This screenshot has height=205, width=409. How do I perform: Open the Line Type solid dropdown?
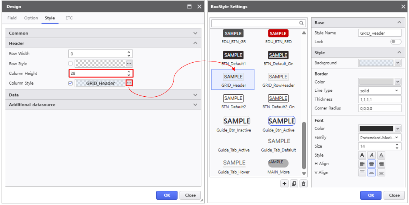pyautogui.click(x=380, y=91)
